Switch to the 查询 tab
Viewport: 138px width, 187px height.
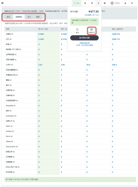pos(9,17)
